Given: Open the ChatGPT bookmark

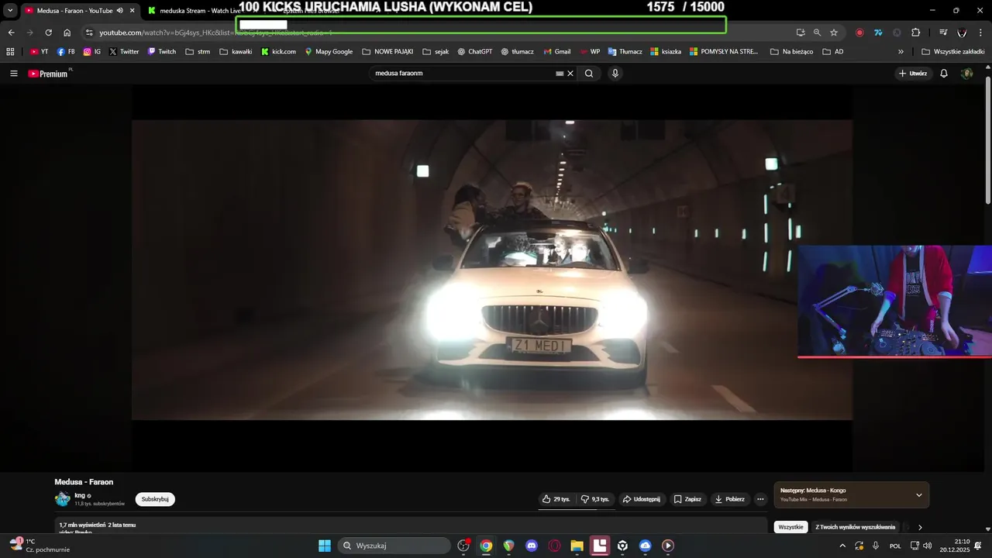Looking at the screenshot, I should pos(475,52).
